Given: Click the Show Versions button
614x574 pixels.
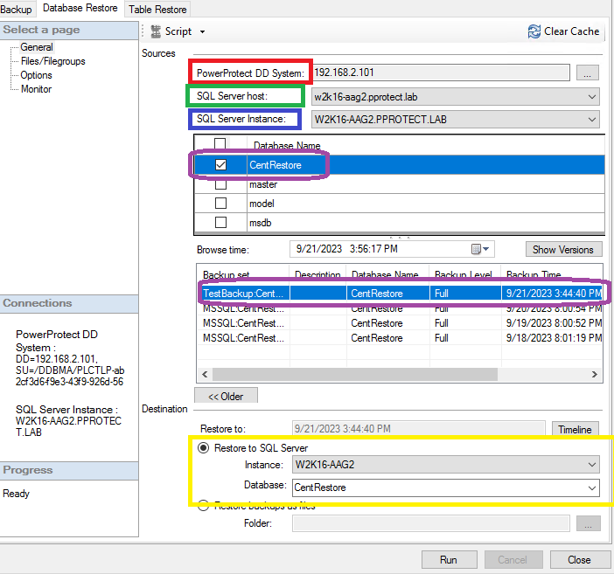Looking at the screenshot, I should (563, 250).
